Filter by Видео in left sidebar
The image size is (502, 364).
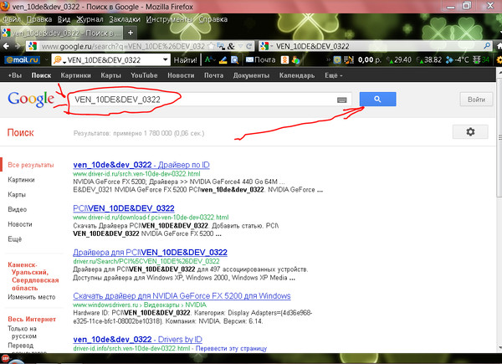[x=18, y=209]
